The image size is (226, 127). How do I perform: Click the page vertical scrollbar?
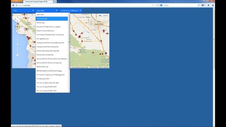214,40
